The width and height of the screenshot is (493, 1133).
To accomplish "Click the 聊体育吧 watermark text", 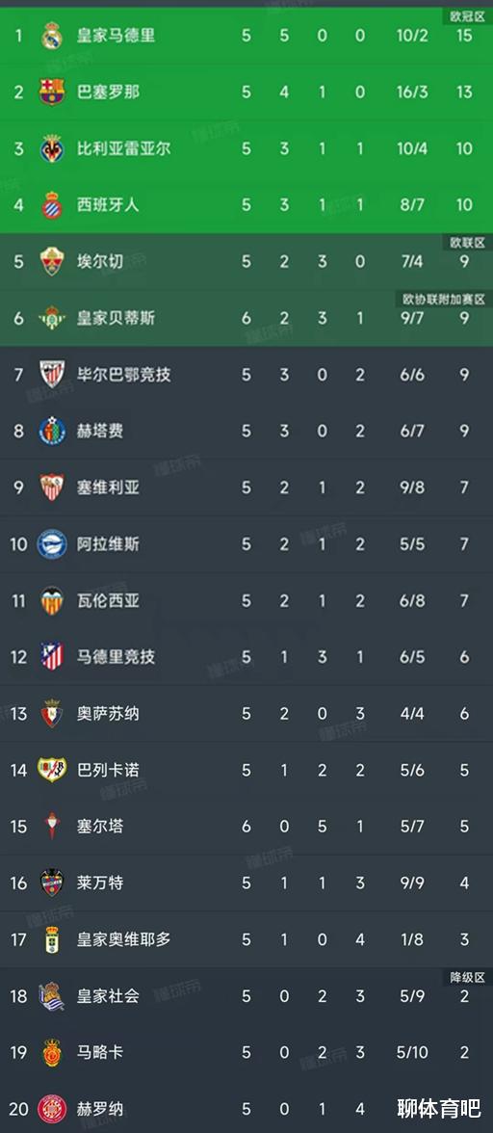I will coord(439,1106).
